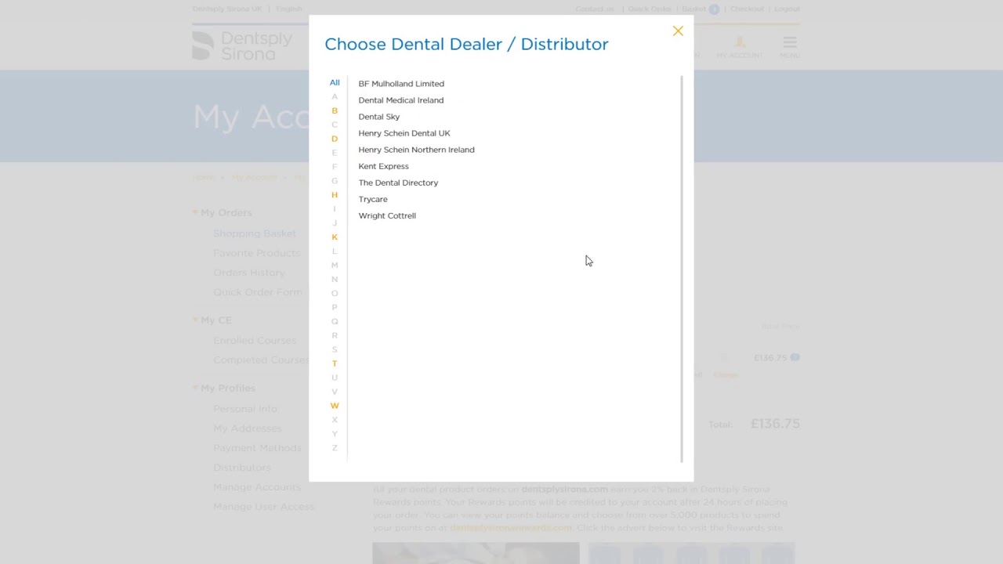1003x564 pixels.
Task: Click letter A in alphabet index
Action: (335, 96)
